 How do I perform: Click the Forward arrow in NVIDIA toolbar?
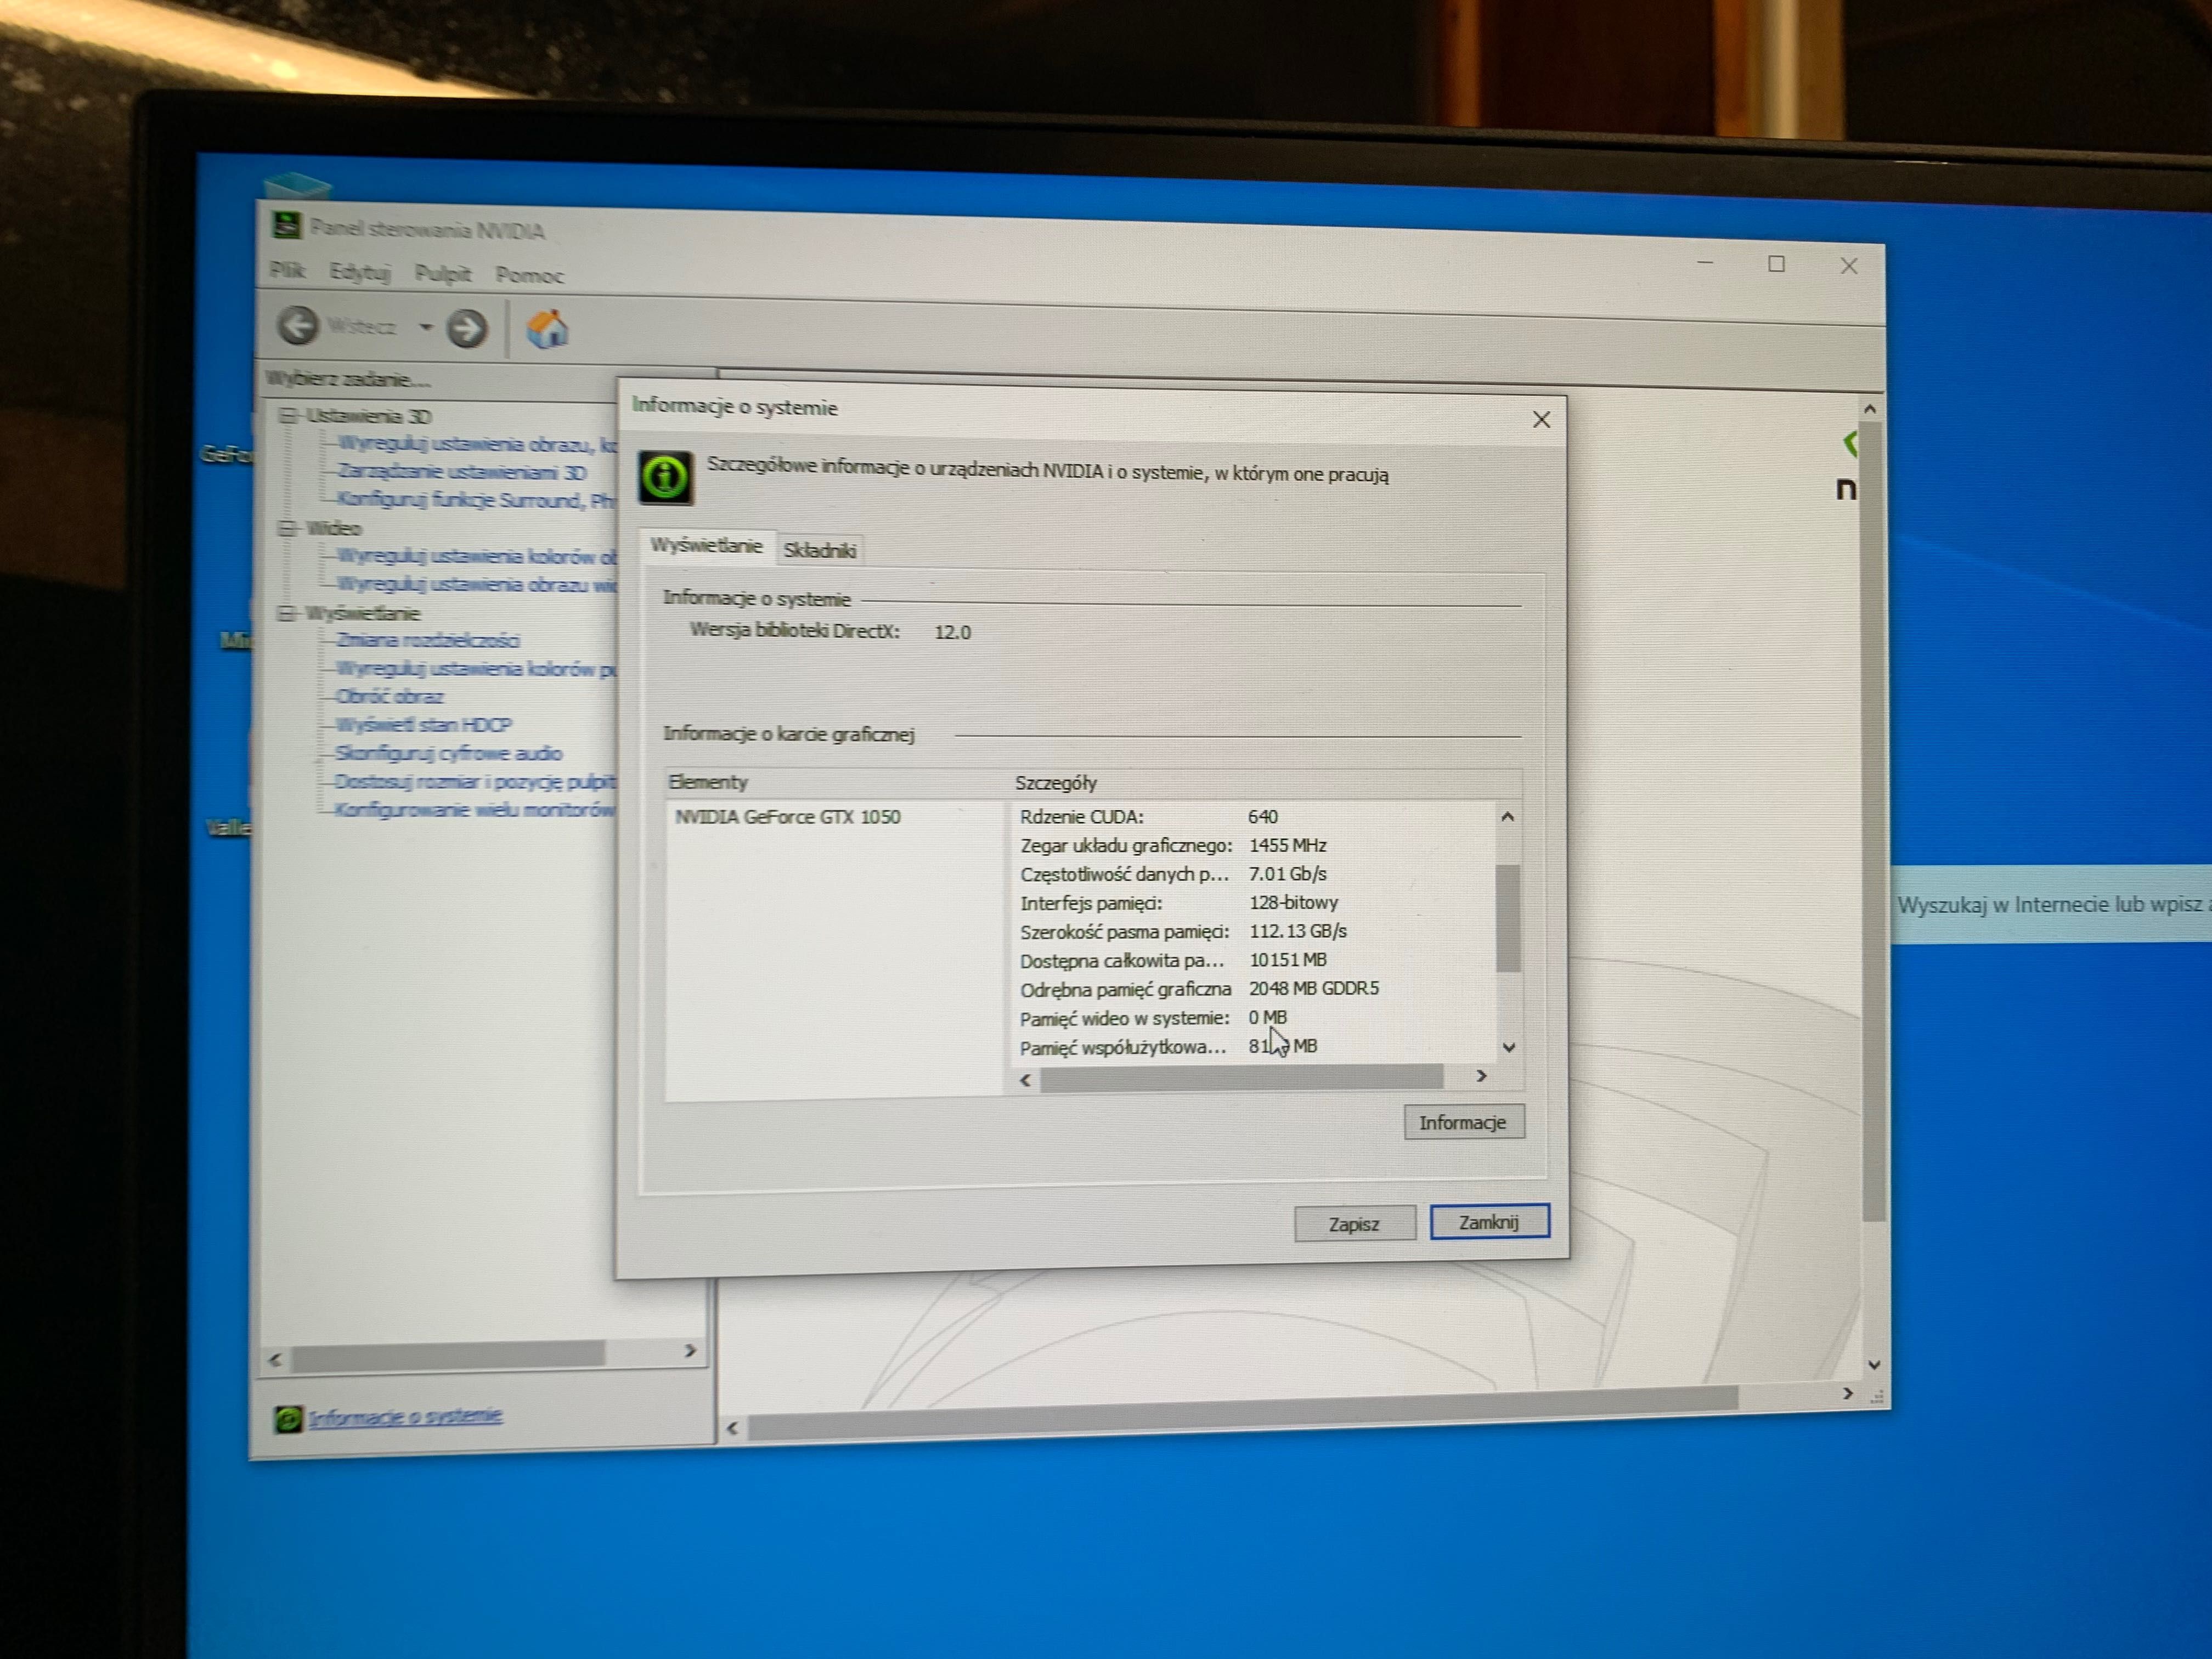tap(466, 328)
